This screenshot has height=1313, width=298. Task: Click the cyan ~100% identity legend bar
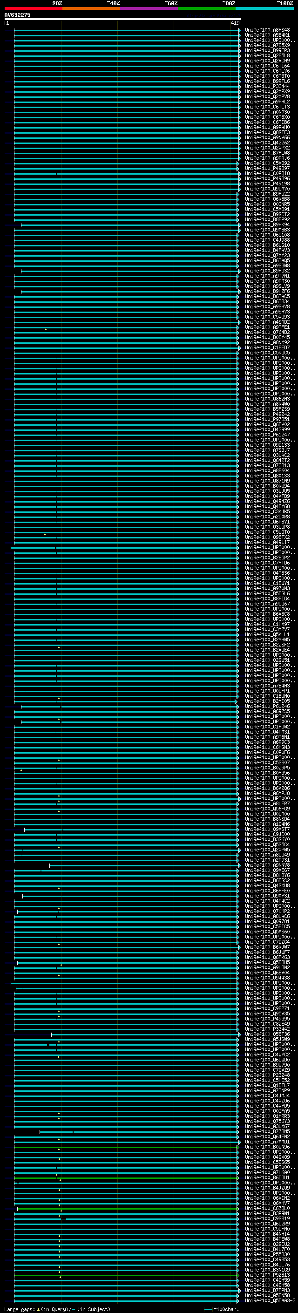tap(264, 8)
